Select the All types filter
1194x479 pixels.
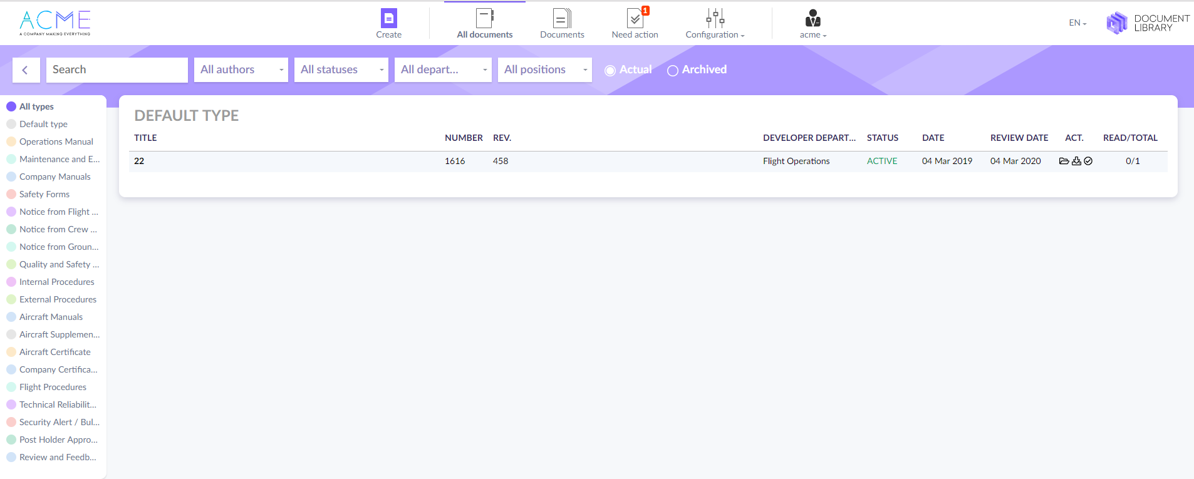[36, 106]
